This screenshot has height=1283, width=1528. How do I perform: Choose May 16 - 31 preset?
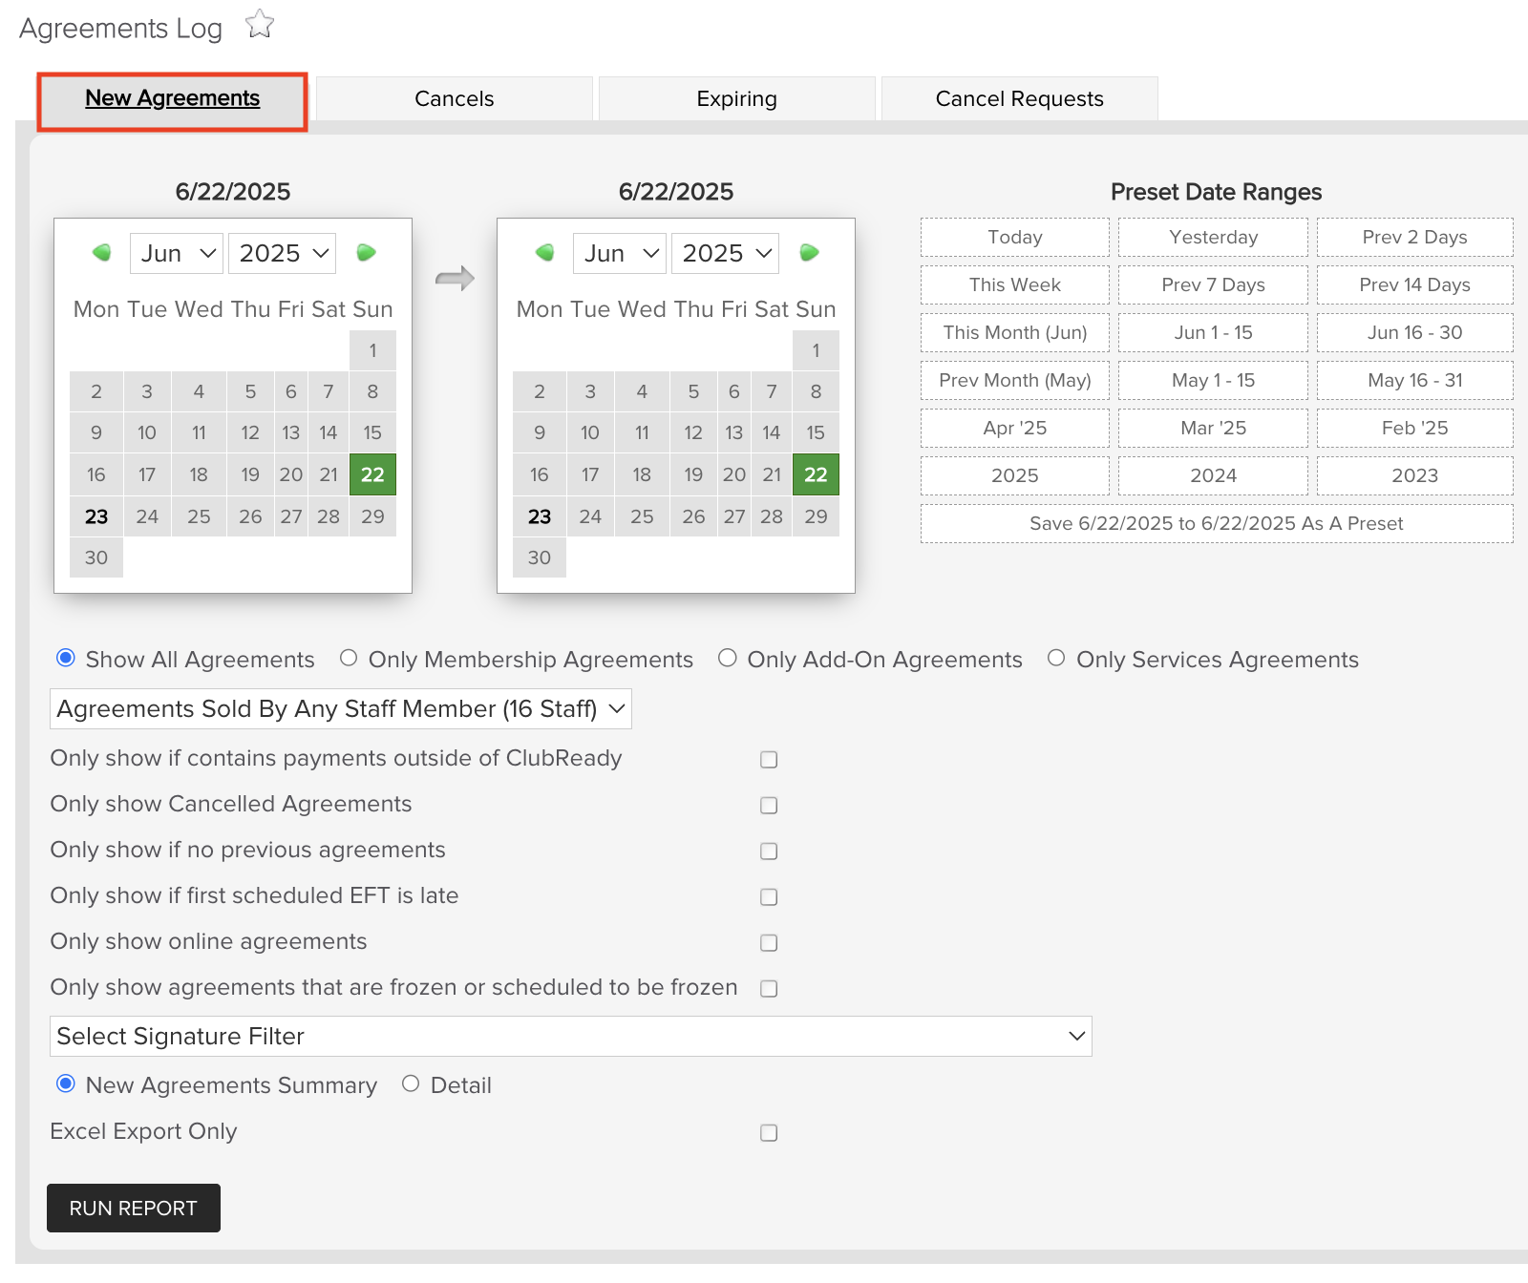[1415, 381]
